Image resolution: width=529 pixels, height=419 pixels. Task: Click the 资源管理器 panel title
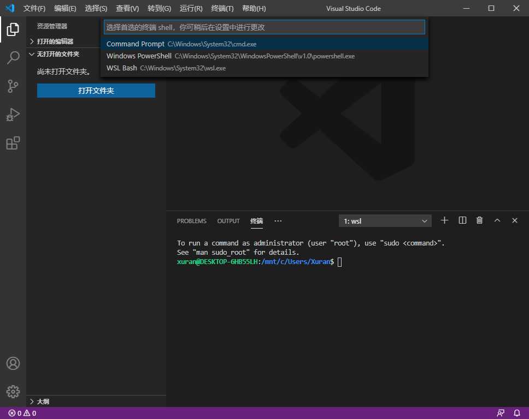pos(52,26)
